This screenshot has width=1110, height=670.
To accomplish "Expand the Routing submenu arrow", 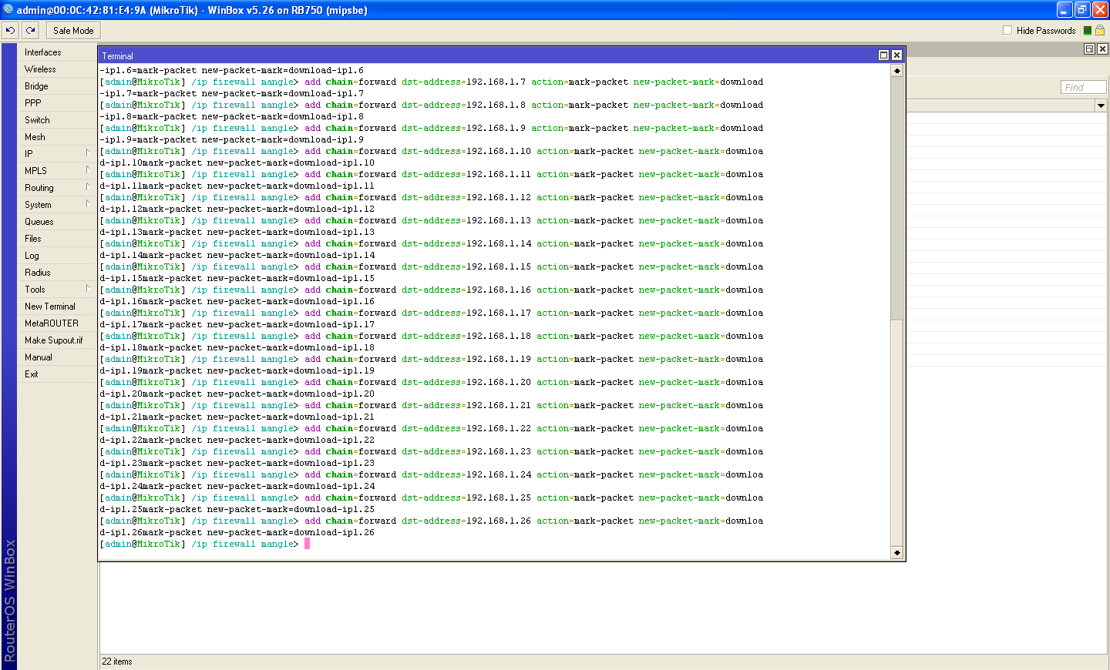I will [88, 187].
